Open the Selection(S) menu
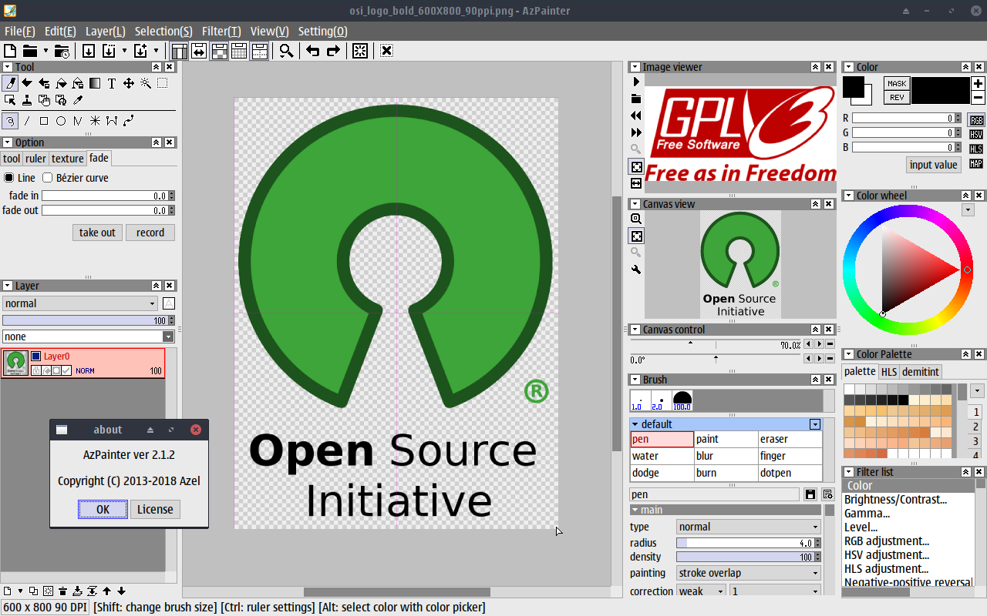This screenshot has height=616, width=987. pos(163,31)
